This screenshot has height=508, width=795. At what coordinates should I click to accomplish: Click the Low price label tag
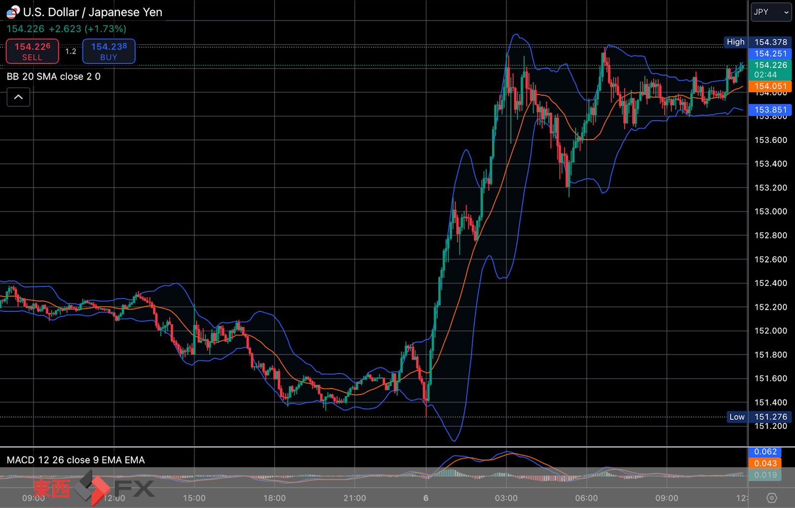point(737,417)
